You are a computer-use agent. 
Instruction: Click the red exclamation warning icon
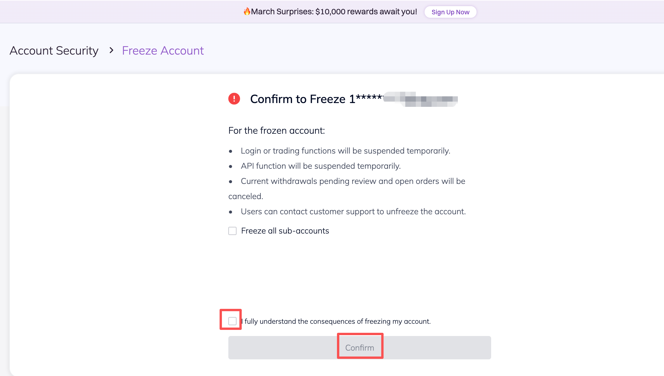[x=234, y=99]
